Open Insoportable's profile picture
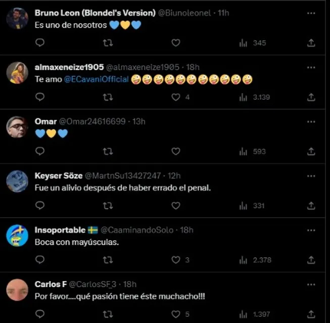The width and height of the screenshot is (330, 323). point(17,236)
